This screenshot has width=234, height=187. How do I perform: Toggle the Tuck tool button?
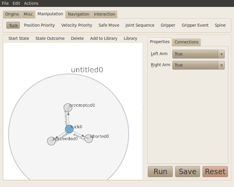(x=13, y=25)
